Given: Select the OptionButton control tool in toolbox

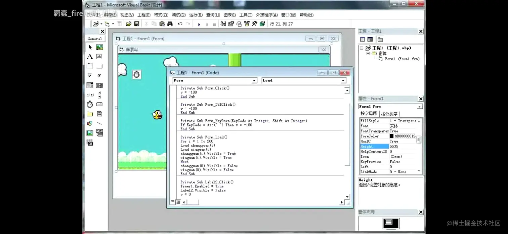Looking at the screenshot, I should [x=99, y=75].
